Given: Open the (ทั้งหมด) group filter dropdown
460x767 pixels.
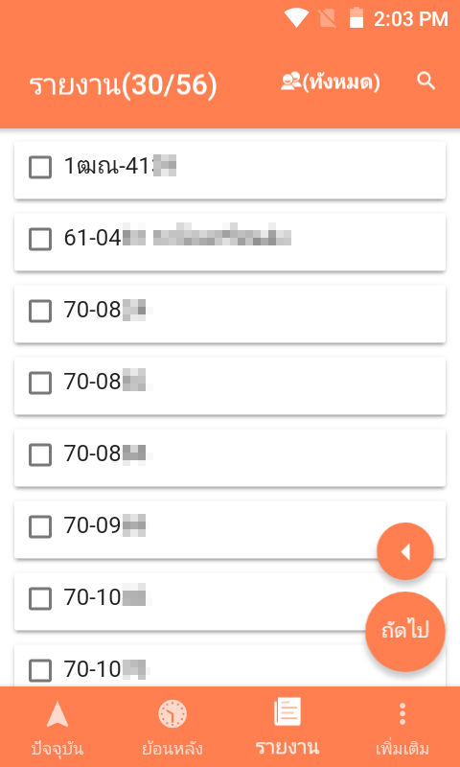Looking at the screenshot, I should (x=341, y=82).
